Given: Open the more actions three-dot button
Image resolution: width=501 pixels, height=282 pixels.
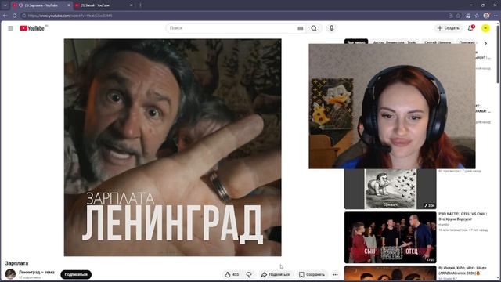Looking at the screenshot, I should [336, 274].
